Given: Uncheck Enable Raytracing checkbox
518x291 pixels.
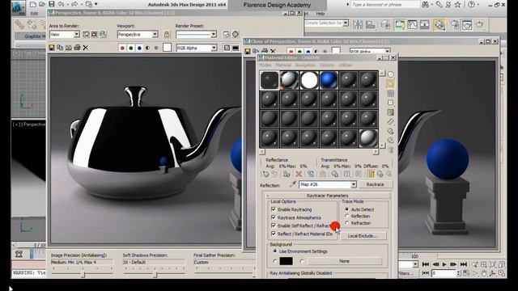Looking at the screenshot, I should pyautogui.click(x=274, y=209).
